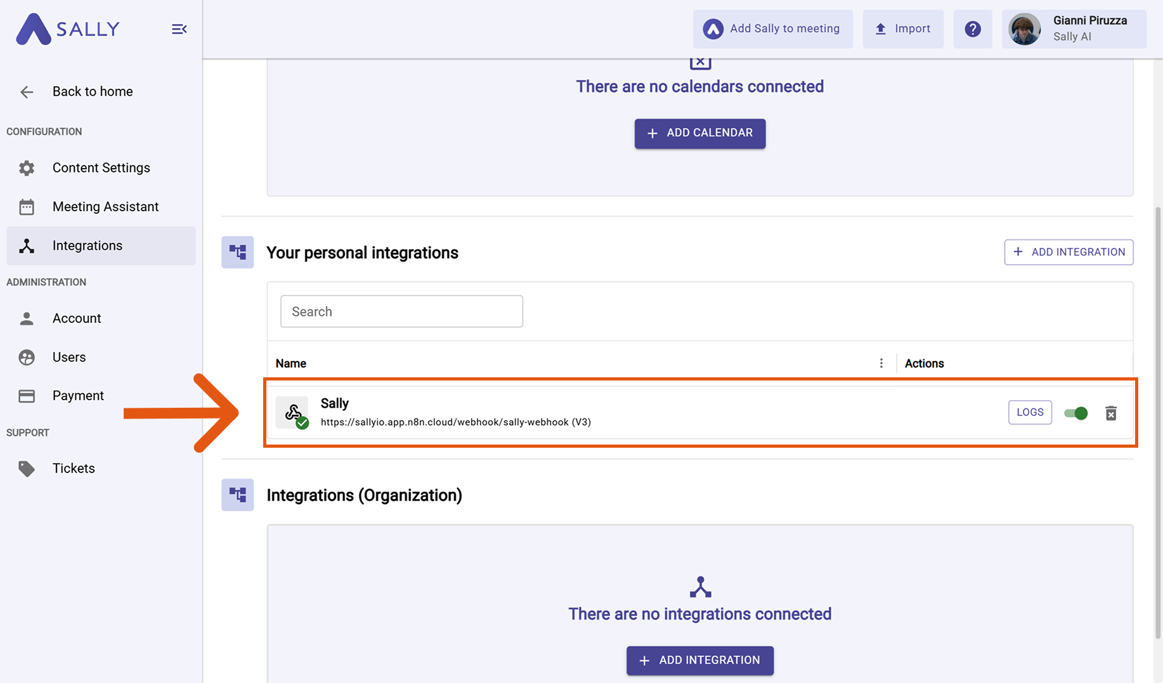Click Meeting Assistant calendar icon

[x=27, y=207]
